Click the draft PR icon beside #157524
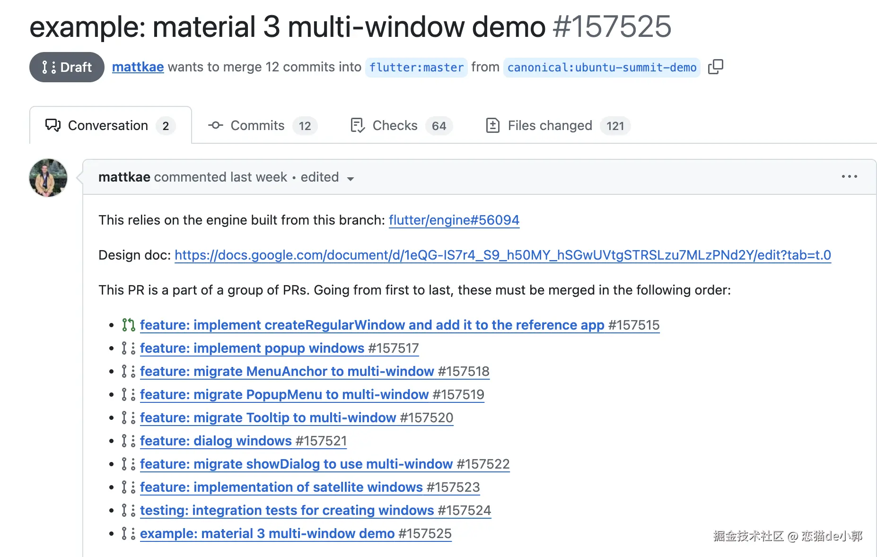Viewport: 877px width, 557px height. click(129, 510)
